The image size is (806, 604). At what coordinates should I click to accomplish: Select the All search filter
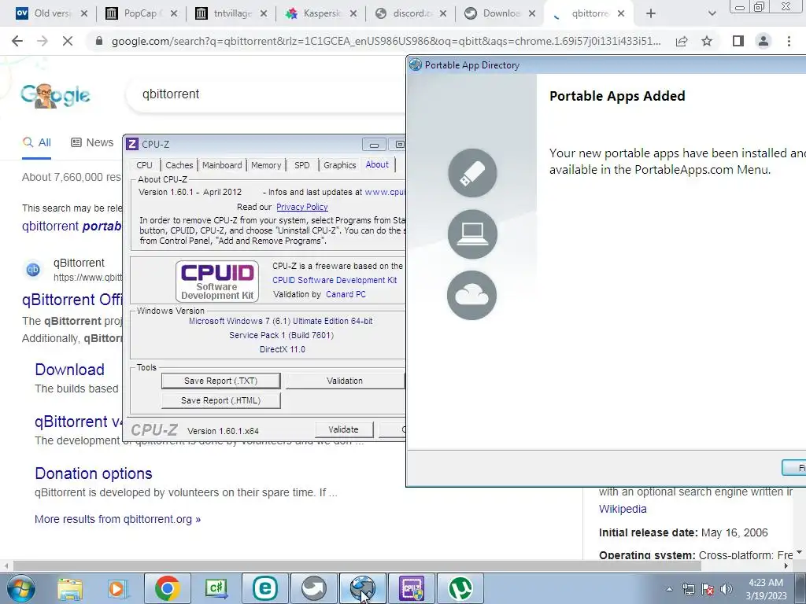coord(36,143)
